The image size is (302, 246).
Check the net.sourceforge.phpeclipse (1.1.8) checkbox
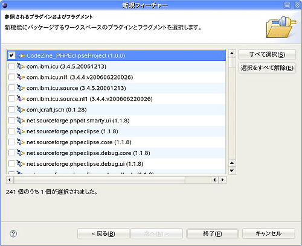click(x=11, y=131)
